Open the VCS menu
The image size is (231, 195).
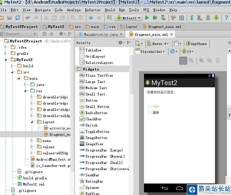click(x=146, y=10)
